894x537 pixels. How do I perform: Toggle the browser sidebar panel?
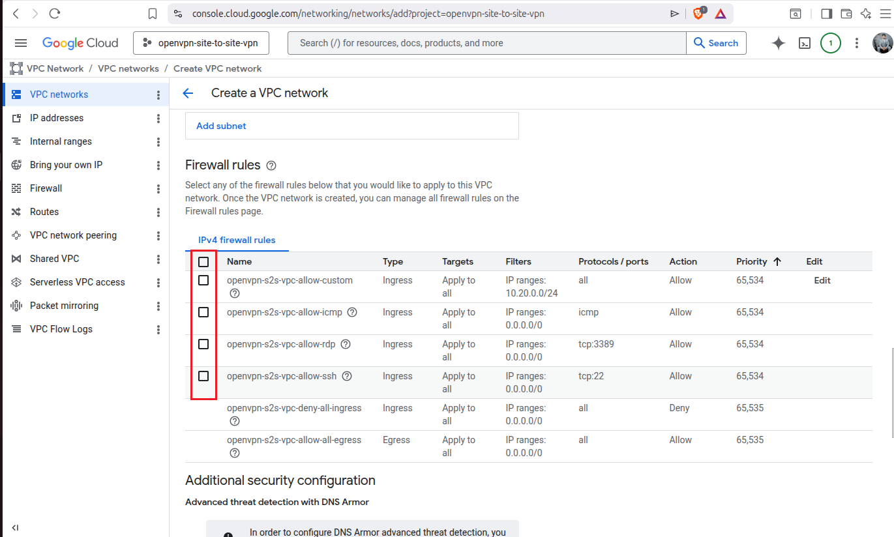tap(826, 14)
